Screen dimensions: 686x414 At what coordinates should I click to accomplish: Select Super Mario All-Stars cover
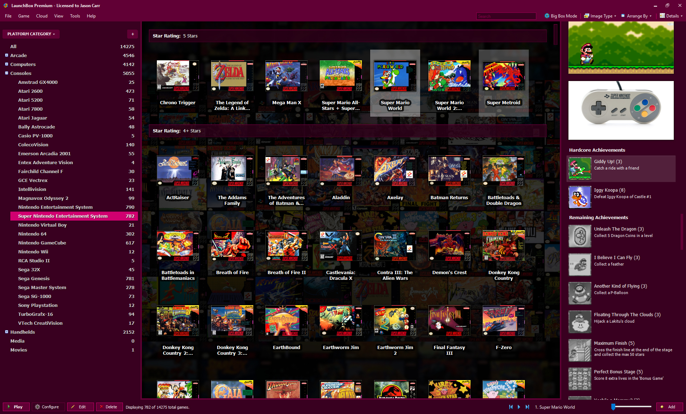tap(341, 76)
